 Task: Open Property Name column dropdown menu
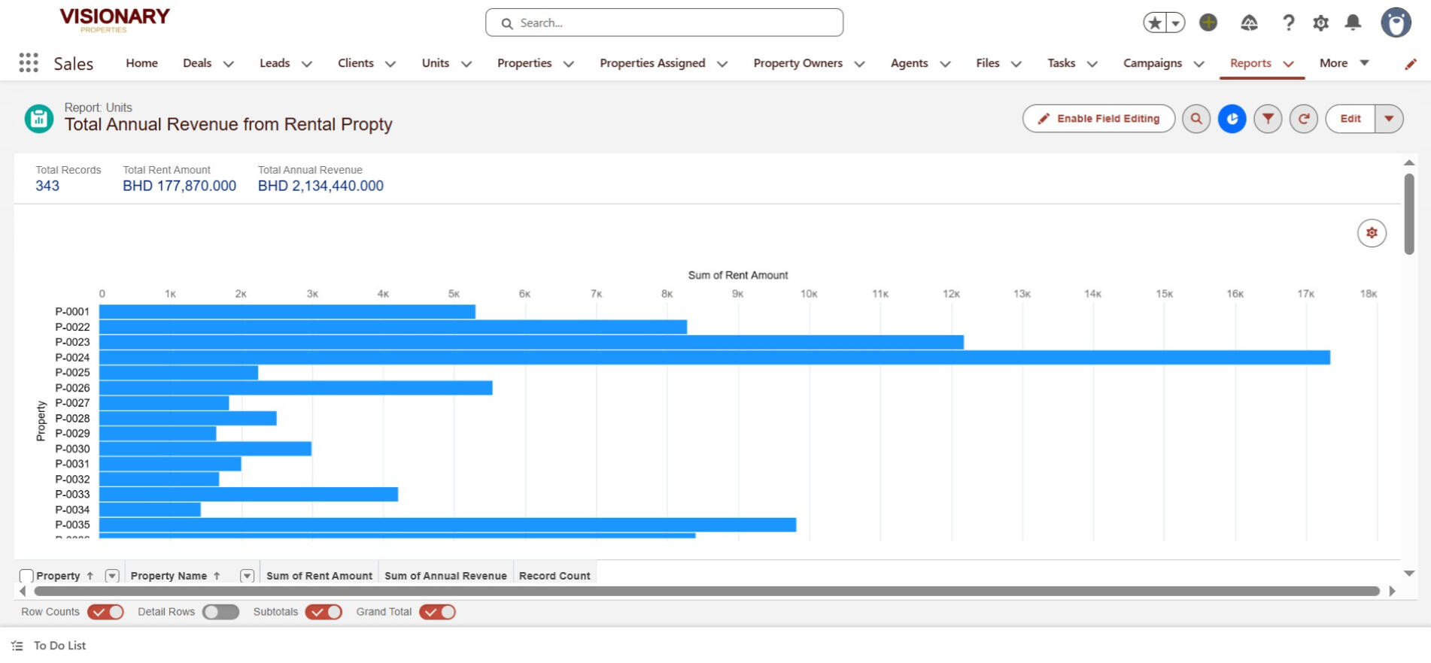coord(247,576)
